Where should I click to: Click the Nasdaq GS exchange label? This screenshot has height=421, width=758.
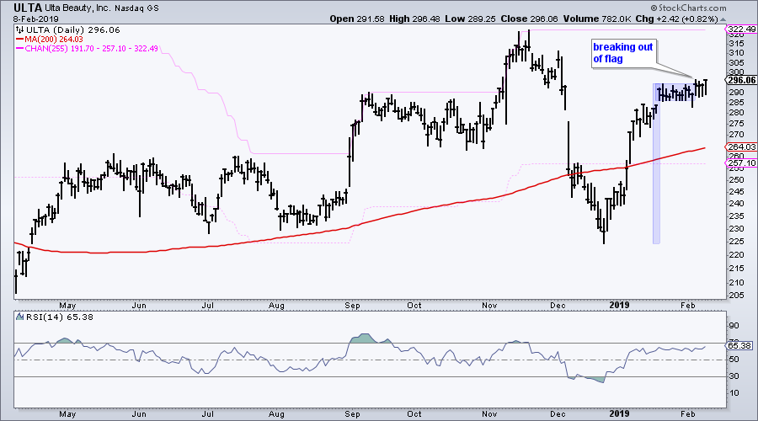[136, 8]
